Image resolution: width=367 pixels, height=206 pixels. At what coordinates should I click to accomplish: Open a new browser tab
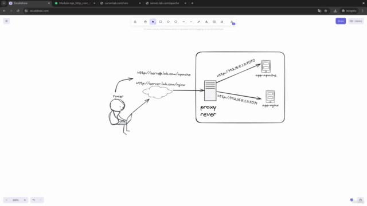[192, 3]
